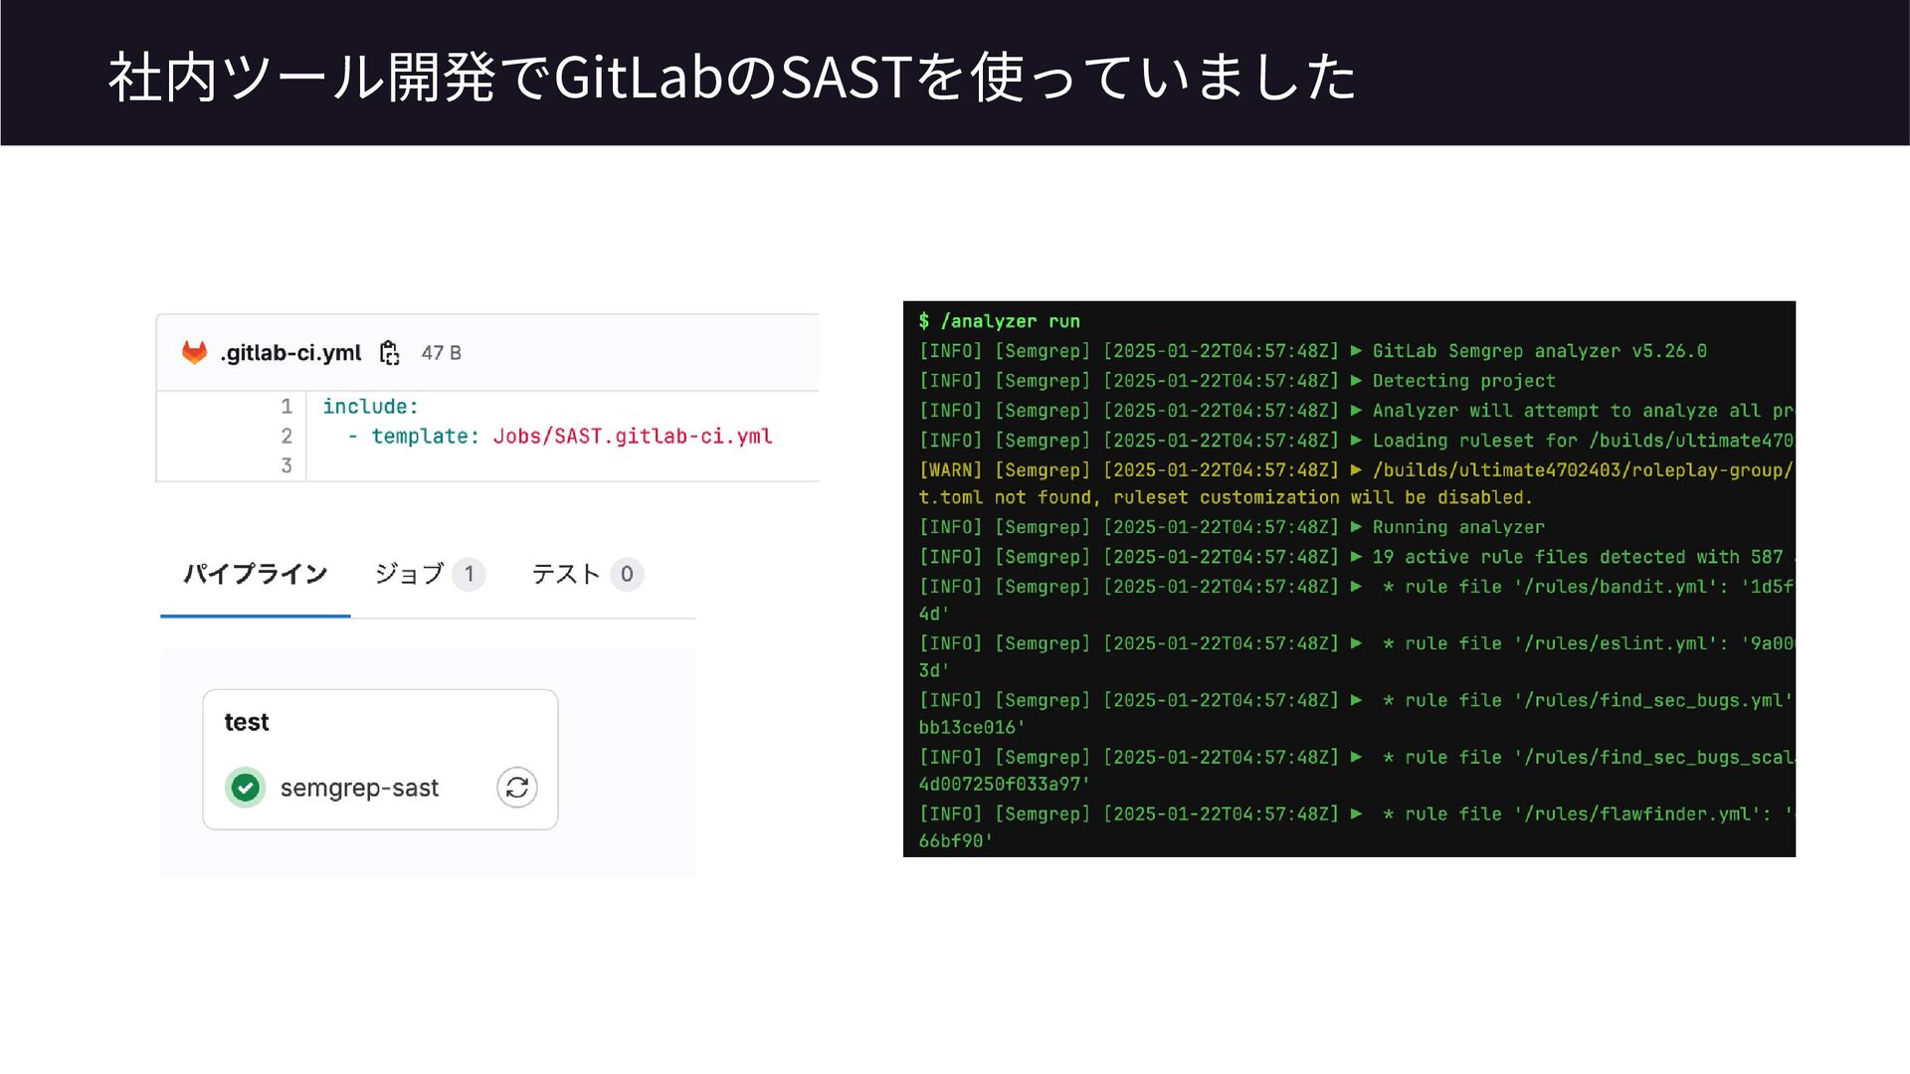
Task: Click the $ /analyzer run command line
Action: click(999, 321)
